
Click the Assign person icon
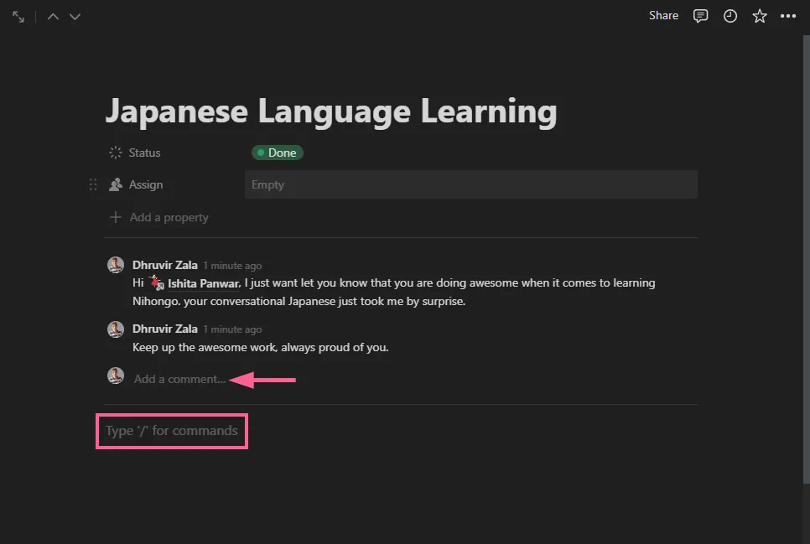tap(115, 184)
